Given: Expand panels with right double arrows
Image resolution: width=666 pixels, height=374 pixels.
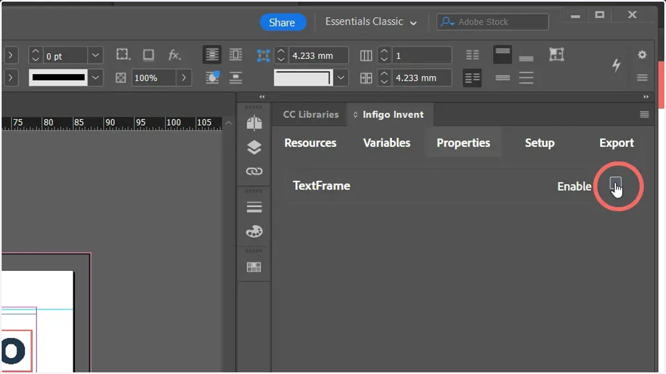Looking at the screenshot, I should pyautogui.click(x=646, y=97).
